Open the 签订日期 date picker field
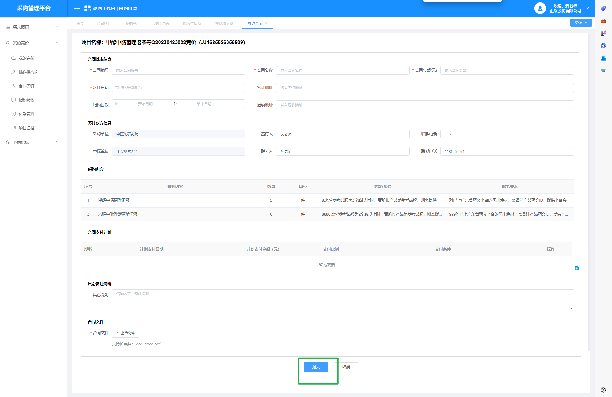 coord(178,88)
